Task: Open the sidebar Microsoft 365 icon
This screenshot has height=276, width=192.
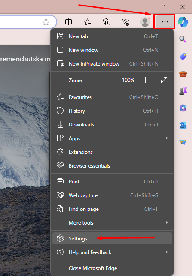Action: (x=183, y=108)
